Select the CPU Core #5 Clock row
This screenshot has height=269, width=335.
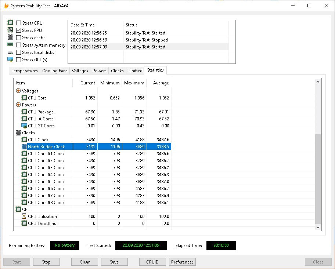[x=93, y=181]
